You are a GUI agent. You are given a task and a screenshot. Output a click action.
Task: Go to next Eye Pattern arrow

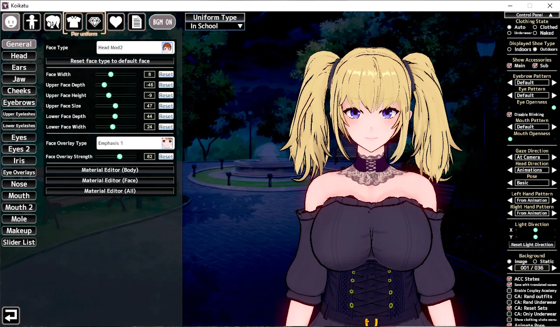point(554,95)
